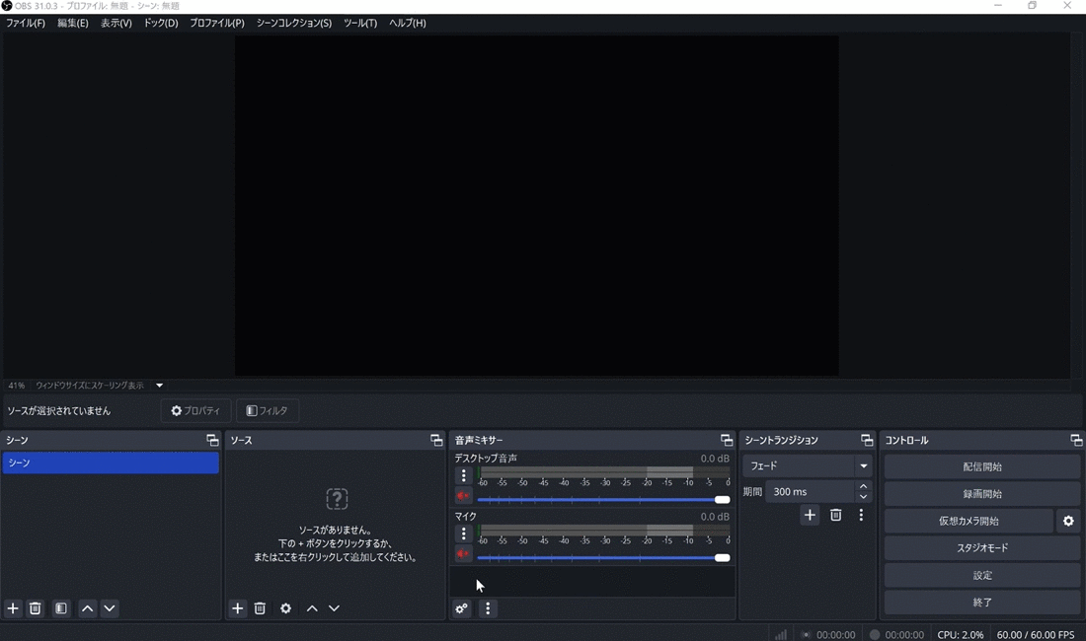Open the ファイル(F) menu

[x=26, y=23]
